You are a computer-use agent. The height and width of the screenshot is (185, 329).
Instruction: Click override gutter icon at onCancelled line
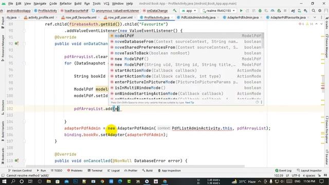click(16, 161)
